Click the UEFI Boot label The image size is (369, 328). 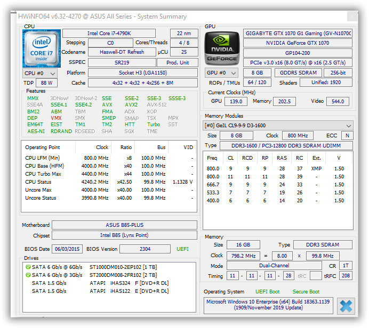tap(267, 292)
